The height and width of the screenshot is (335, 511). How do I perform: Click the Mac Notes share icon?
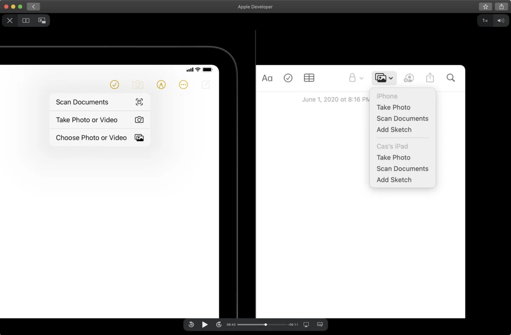pyautogui.click(x=430, y=78)
